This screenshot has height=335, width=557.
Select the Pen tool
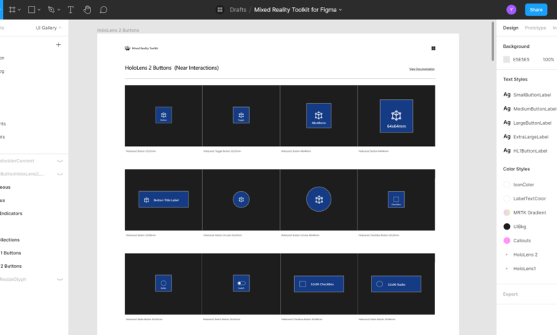51,10
